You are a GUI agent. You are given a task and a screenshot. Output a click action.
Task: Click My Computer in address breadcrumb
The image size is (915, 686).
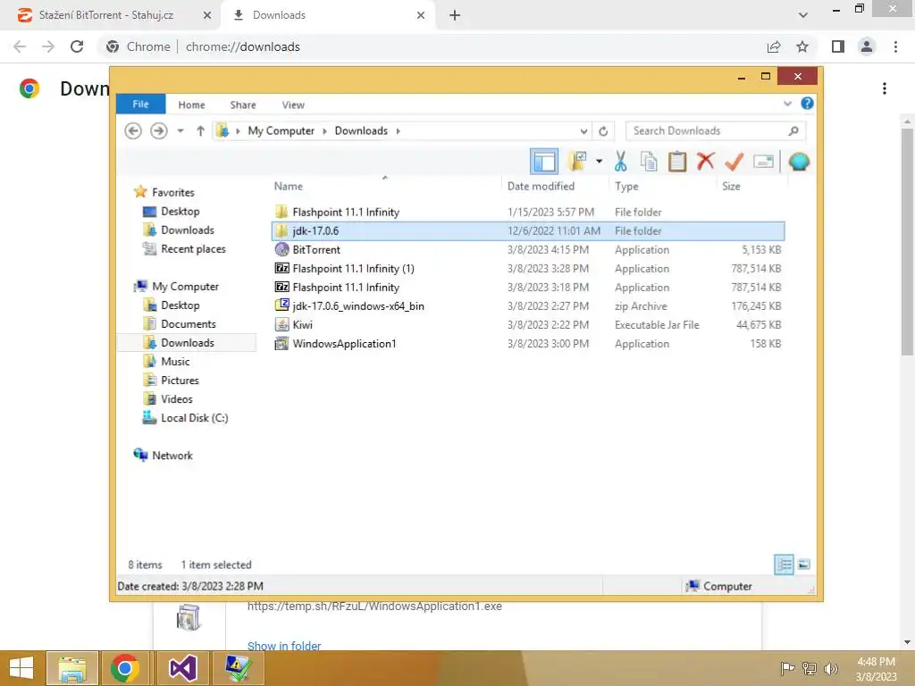(x=281, y=130)
